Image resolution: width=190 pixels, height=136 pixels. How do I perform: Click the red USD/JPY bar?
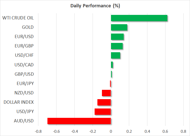[x=103, y=112]
